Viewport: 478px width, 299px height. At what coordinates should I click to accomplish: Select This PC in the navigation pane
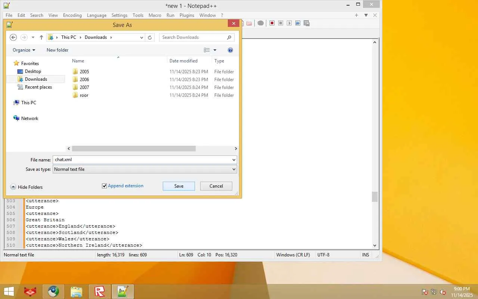(29, 103)
